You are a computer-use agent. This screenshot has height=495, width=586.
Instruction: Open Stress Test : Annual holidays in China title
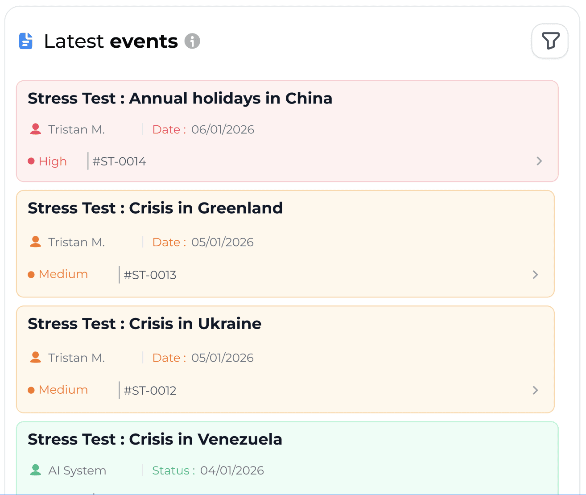(x=180, y=98)
